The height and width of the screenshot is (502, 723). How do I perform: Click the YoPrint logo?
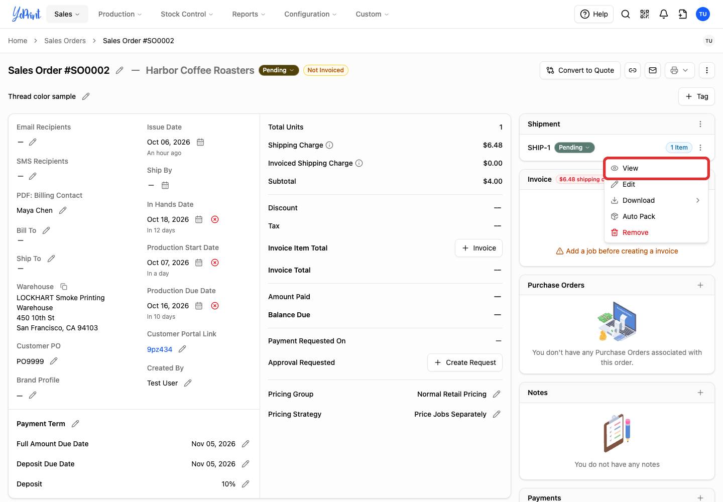[x=26, y=14]
